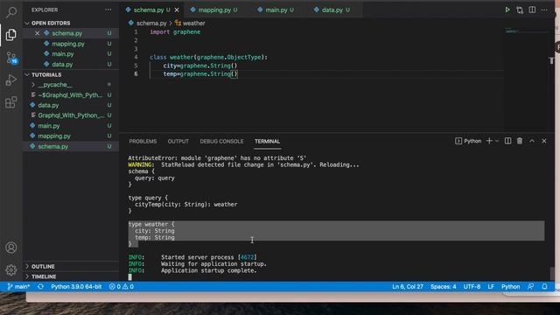Open the Search view in activity bar
The width and height of the screenshot is (560, 315).
tap(11, 12)
